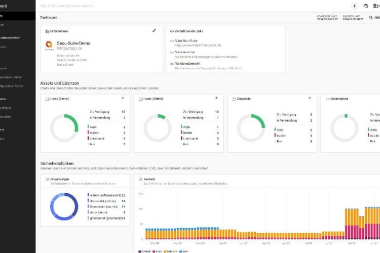Click the Dashboard breadcrumb title
The height and width of the screenshot is (253, 380).
[x=49, y=17]
